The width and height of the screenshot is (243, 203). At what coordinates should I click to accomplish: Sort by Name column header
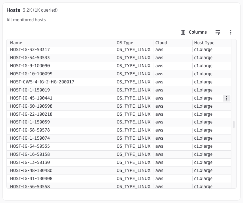click(16, 43)
